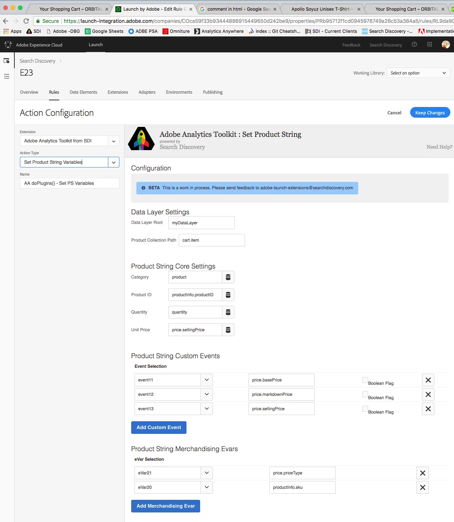454x522 pixels.
Task: Click the left rail panel icon
Action: point(7,61)
